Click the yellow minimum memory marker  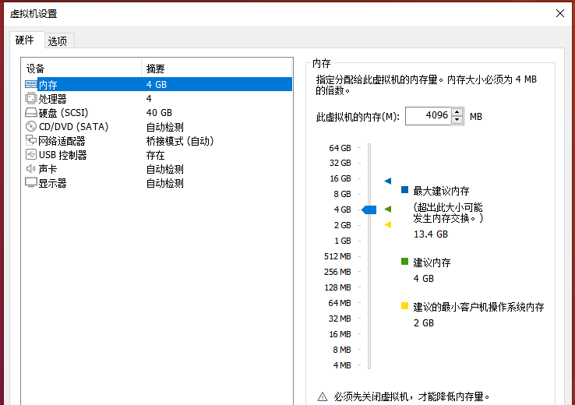pyautogui.click(x=387, y=224)
